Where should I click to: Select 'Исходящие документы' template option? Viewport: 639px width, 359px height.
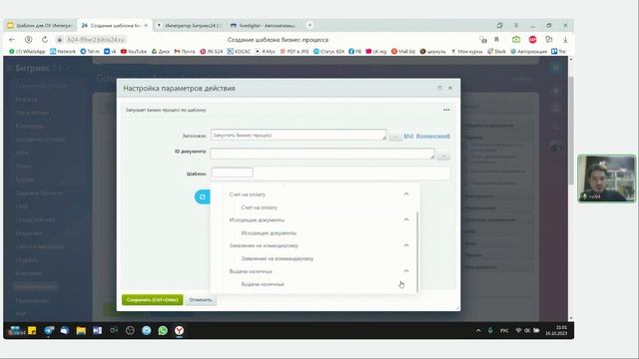[269, 233]
